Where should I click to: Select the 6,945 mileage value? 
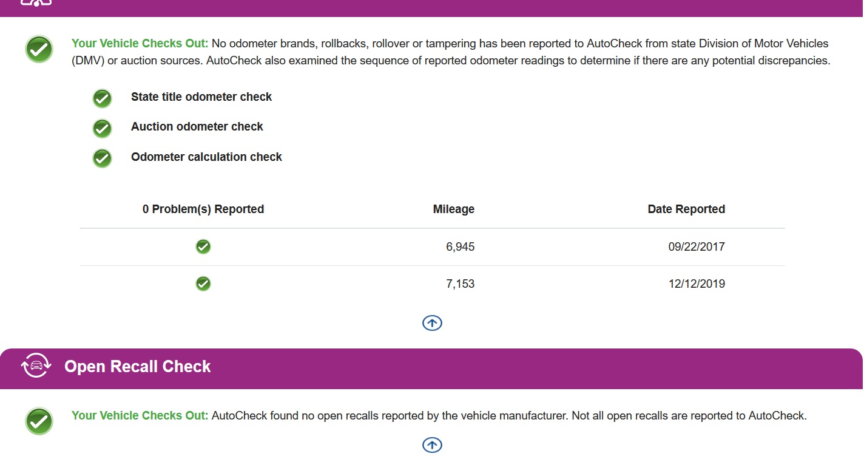(461, 247)
